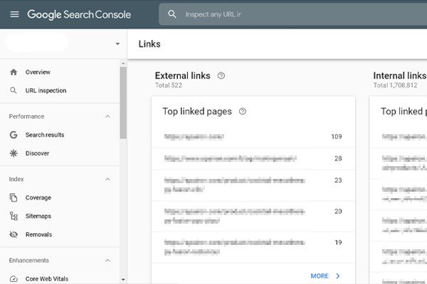Click the Search results Google icon
The image size is (427, 284).
pos(14,135)
